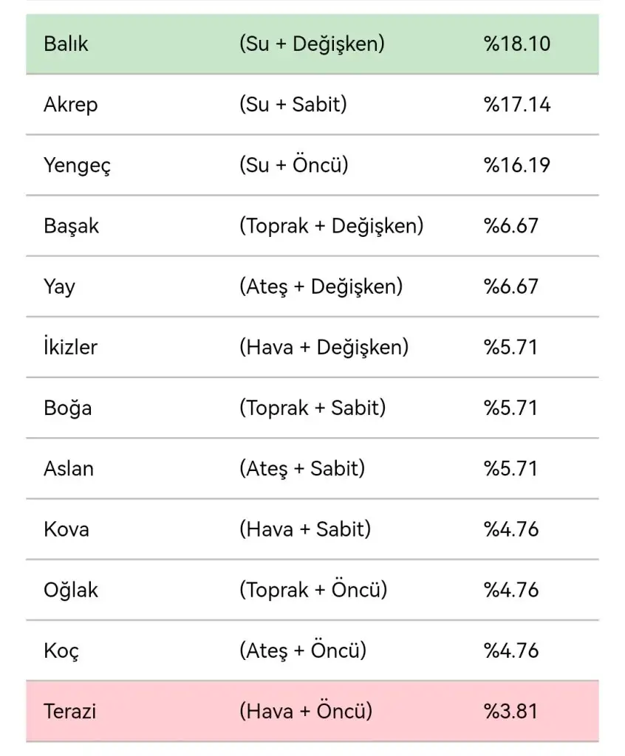Select the (Hava + Değişken) cell
Screen dimensions: 625x756
324,347
